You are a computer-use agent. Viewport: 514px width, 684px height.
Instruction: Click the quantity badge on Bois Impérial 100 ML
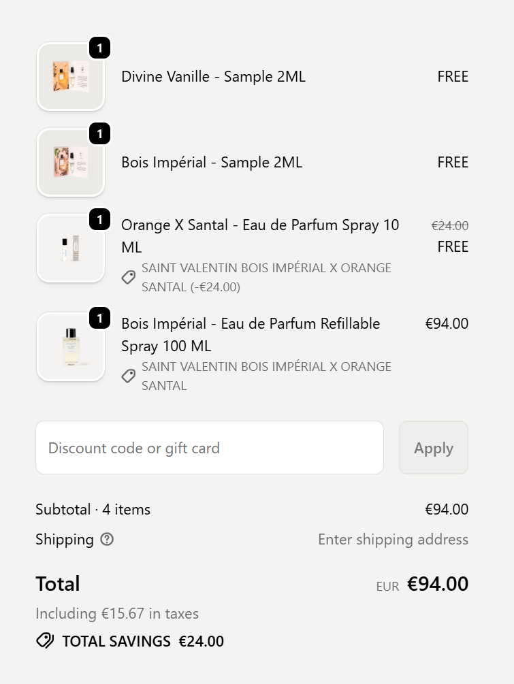[x=100, y=319]
